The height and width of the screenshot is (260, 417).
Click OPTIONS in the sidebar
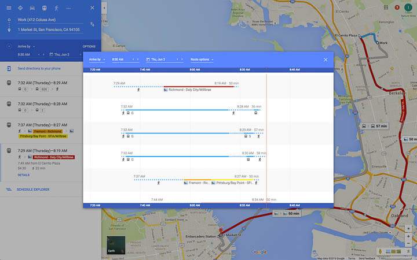[x=89, y=46]
